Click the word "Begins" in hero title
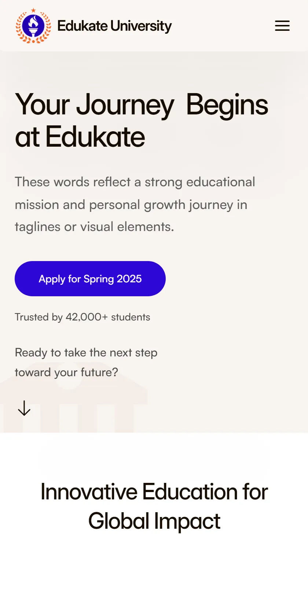The image size is (308, 616). pyautogui.click(x=227, y=105)
